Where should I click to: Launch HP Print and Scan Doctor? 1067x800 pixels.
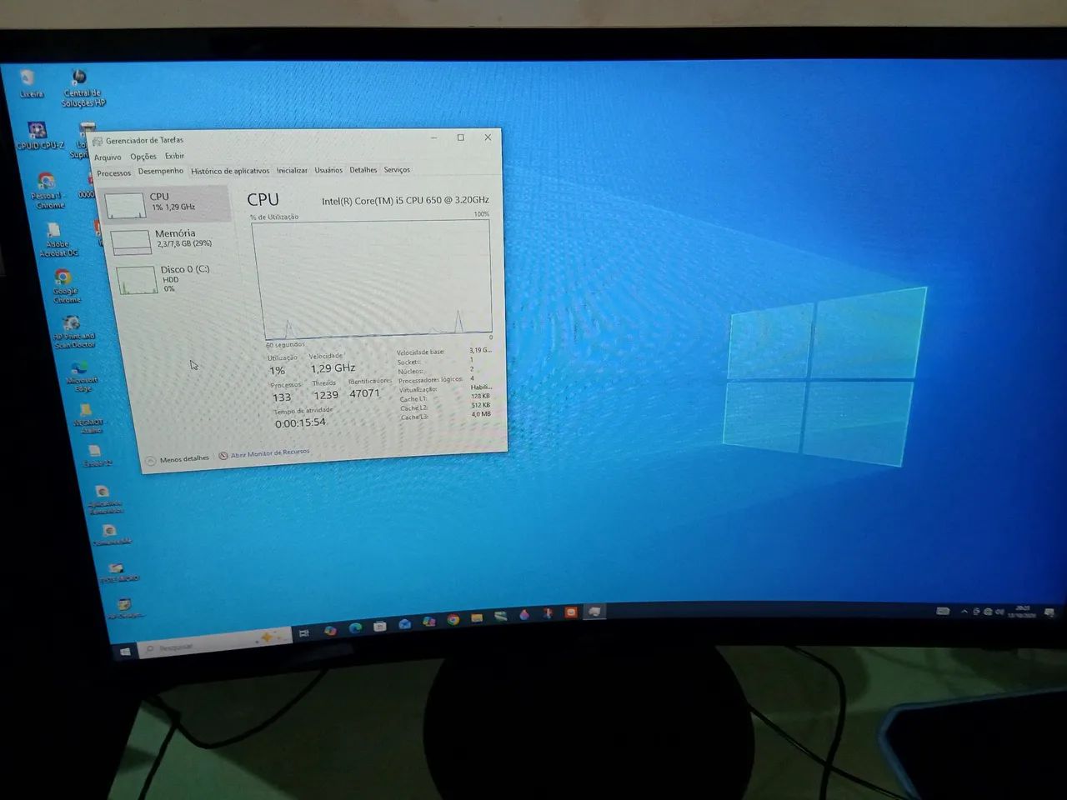pyautogui.click(x=73, y=332)
